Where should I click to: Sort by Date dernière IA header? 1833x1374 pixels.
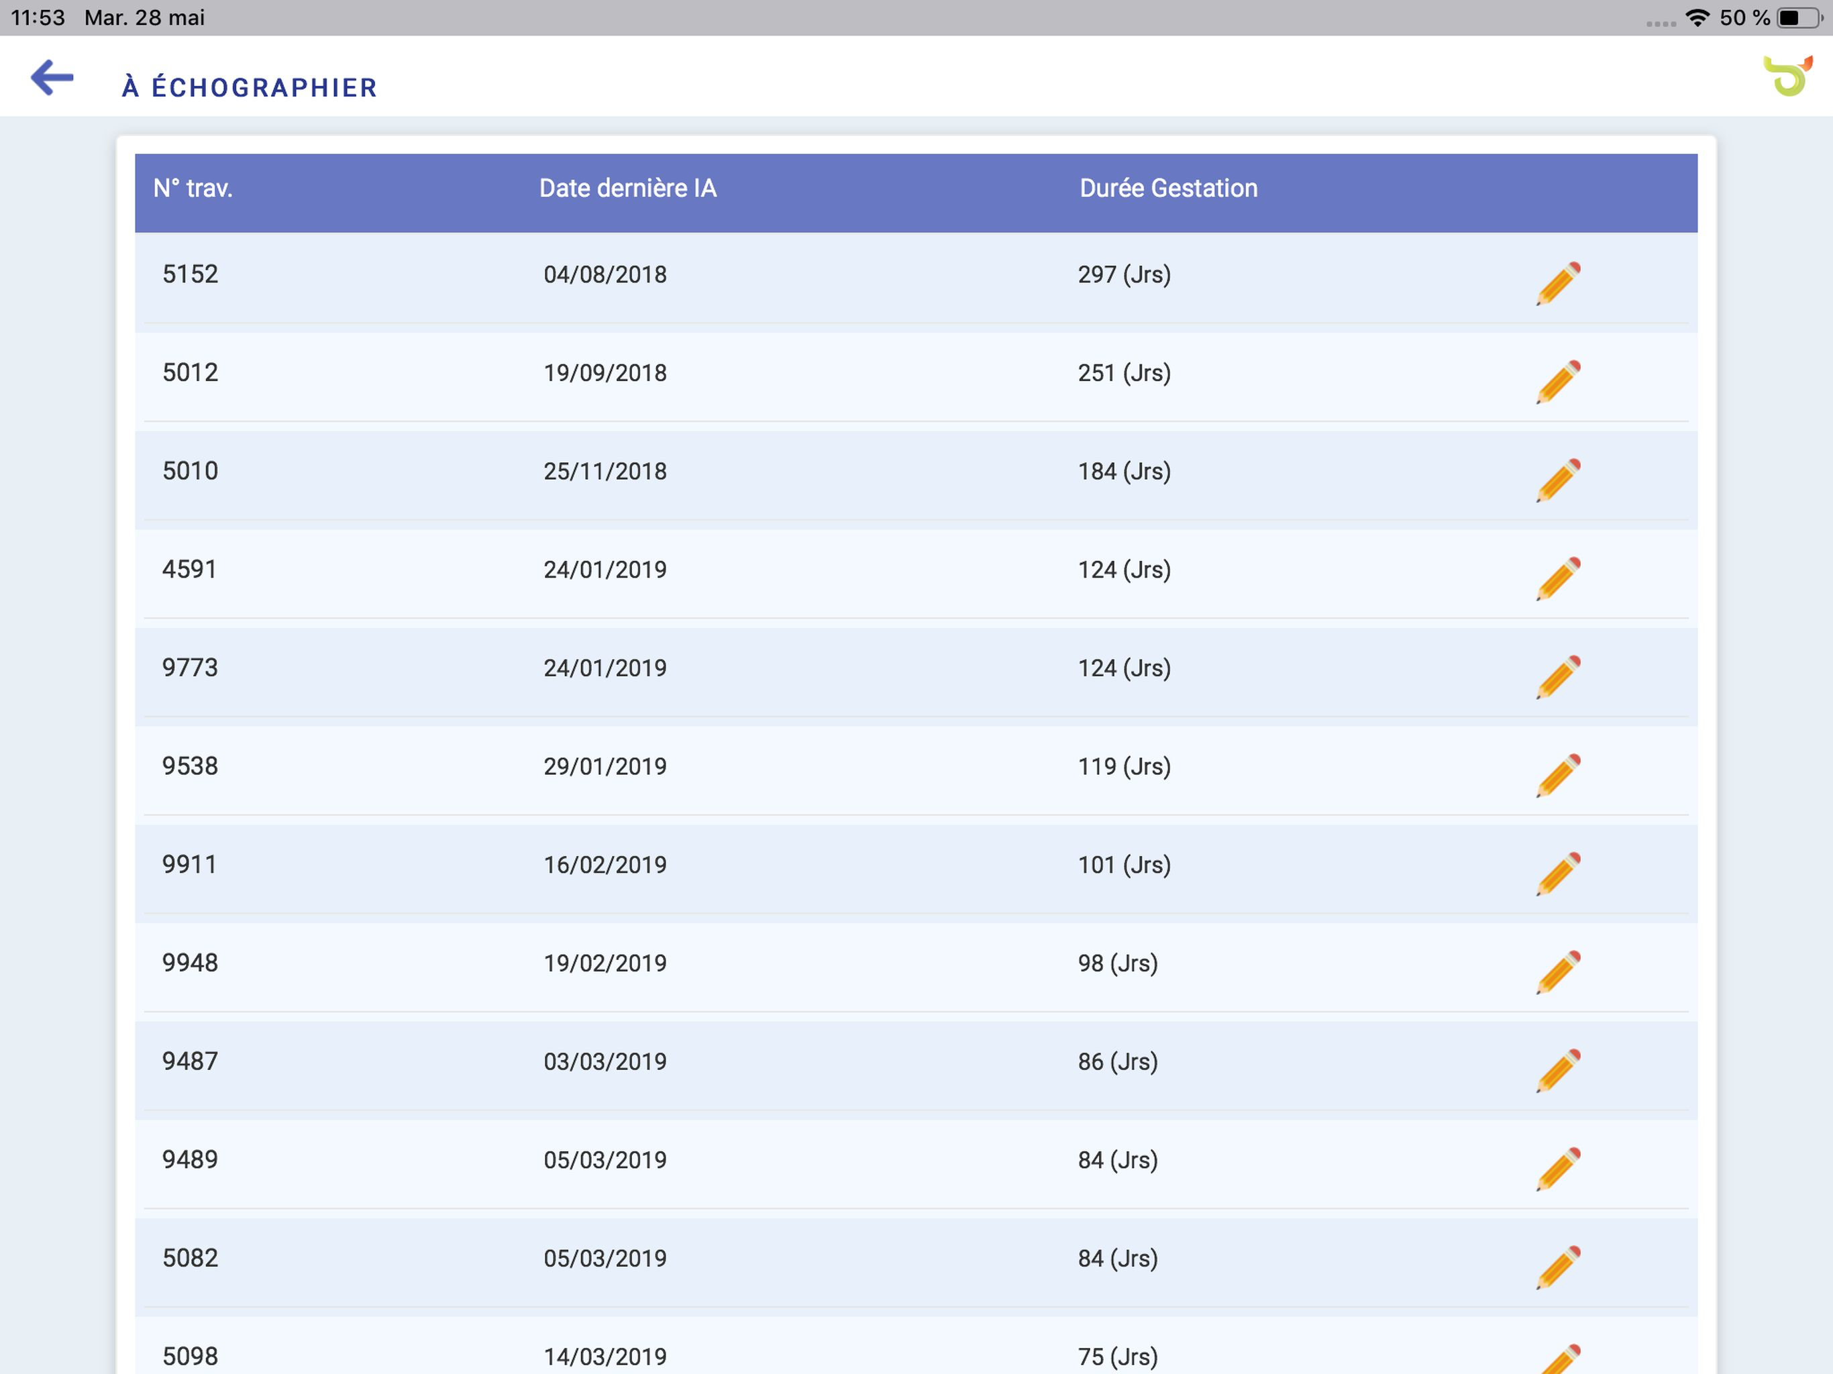coord(627,188)
